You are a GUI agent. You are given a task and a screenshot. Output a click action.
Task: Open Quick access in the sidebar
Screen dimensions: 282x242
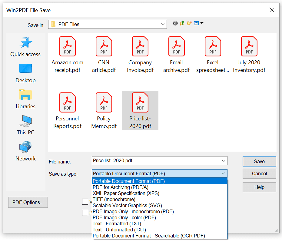coord(25,47)
